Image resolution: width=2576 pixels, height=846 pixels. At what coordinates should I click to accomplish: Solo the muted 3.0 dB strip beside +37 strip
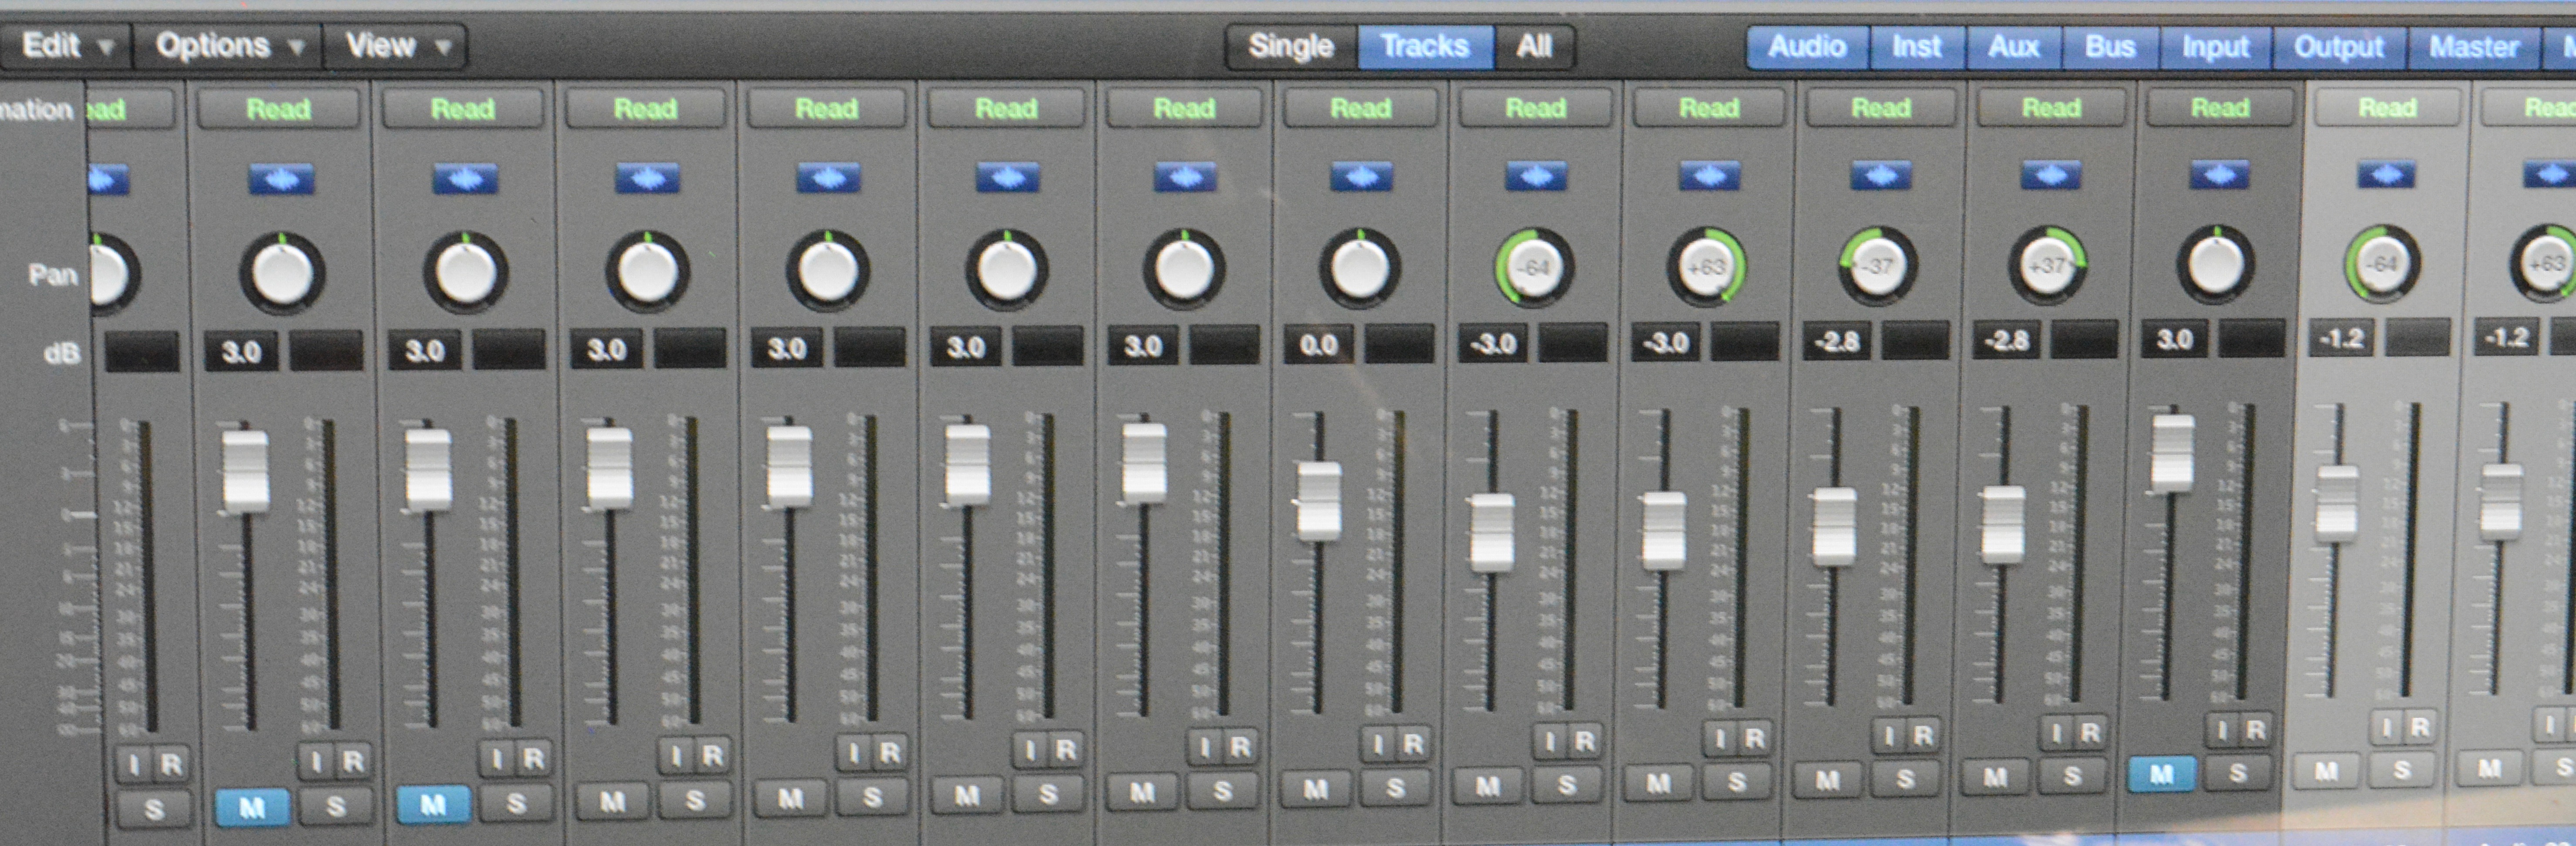click(2238, 773)
